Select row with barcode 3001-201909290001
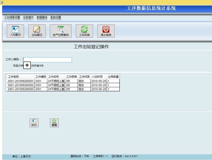 pyautogui.click(x=20, y=81)
